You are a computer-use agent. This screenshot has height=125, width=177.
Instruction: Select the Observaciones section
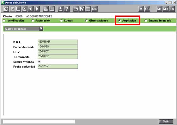coord(97,21)
